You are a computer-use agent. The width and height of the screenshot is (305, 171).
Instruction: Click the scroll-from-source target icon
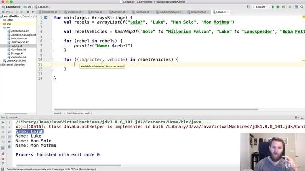(17, 12)
